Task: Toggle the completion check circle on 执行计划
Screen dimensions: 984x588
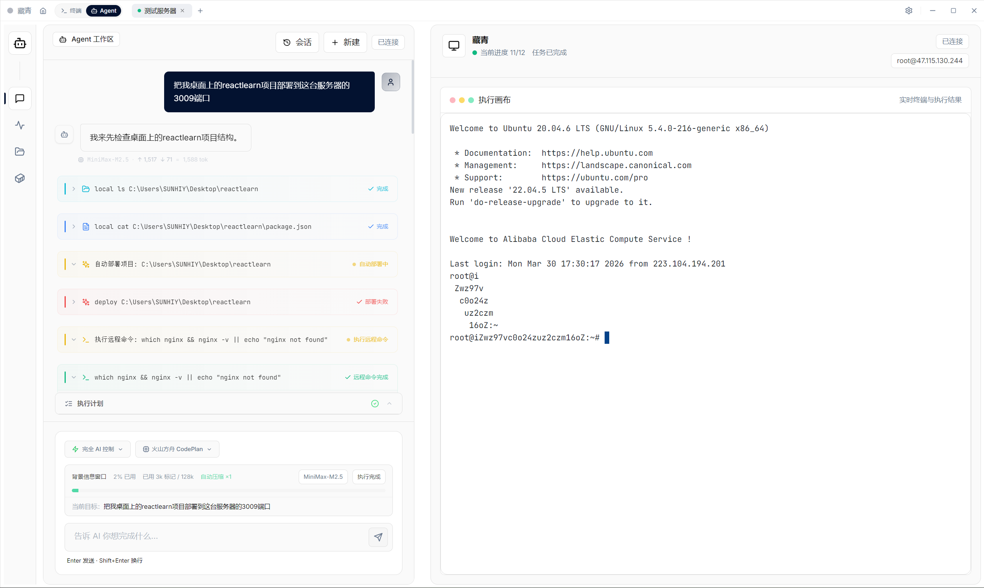Action: 375,403
